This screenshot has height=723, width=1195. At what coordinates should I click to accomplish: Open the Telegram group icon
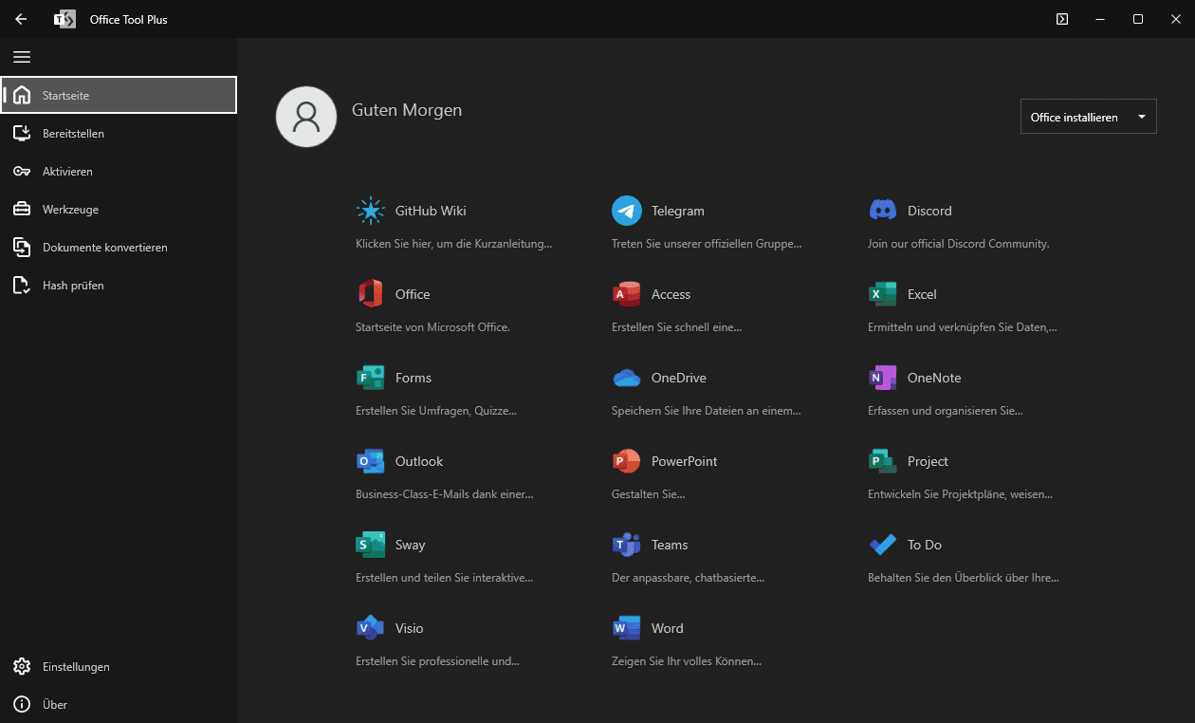626,211
